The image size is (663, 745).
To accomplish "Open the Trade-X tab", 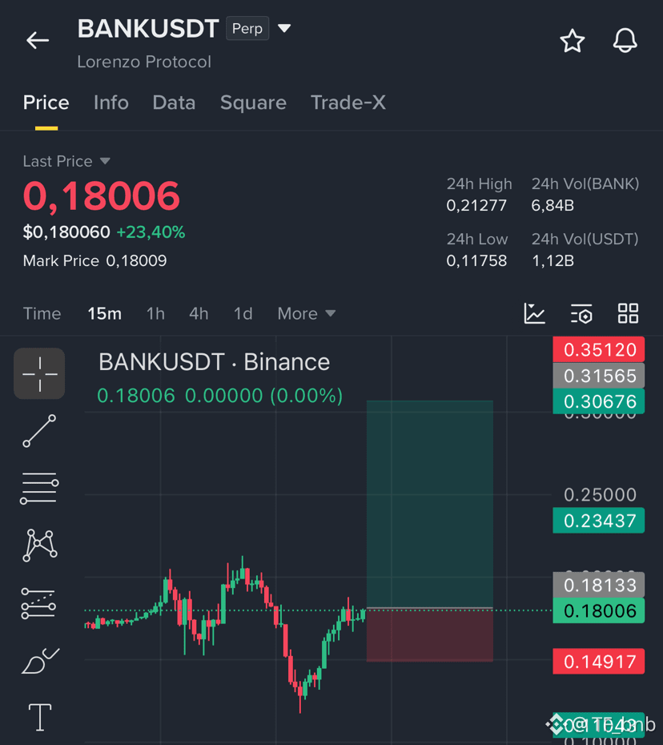I will (348, 103).
